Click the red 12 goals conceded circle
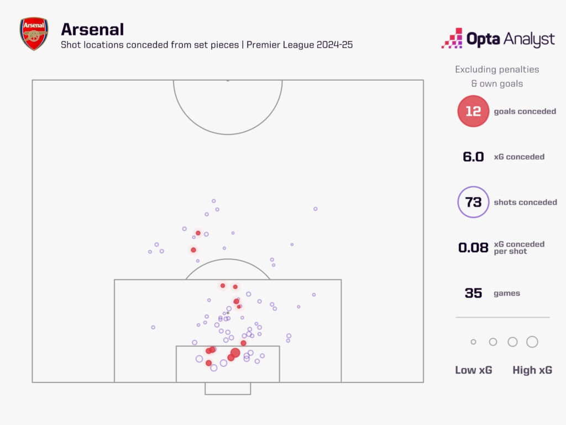The image size is (566, 425). click(473, 111)
